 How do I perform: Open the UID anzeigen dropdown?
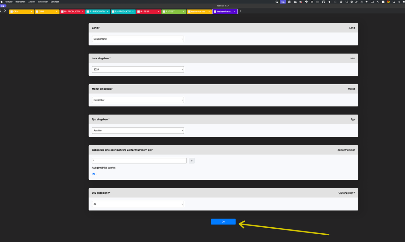pos(138,204)
